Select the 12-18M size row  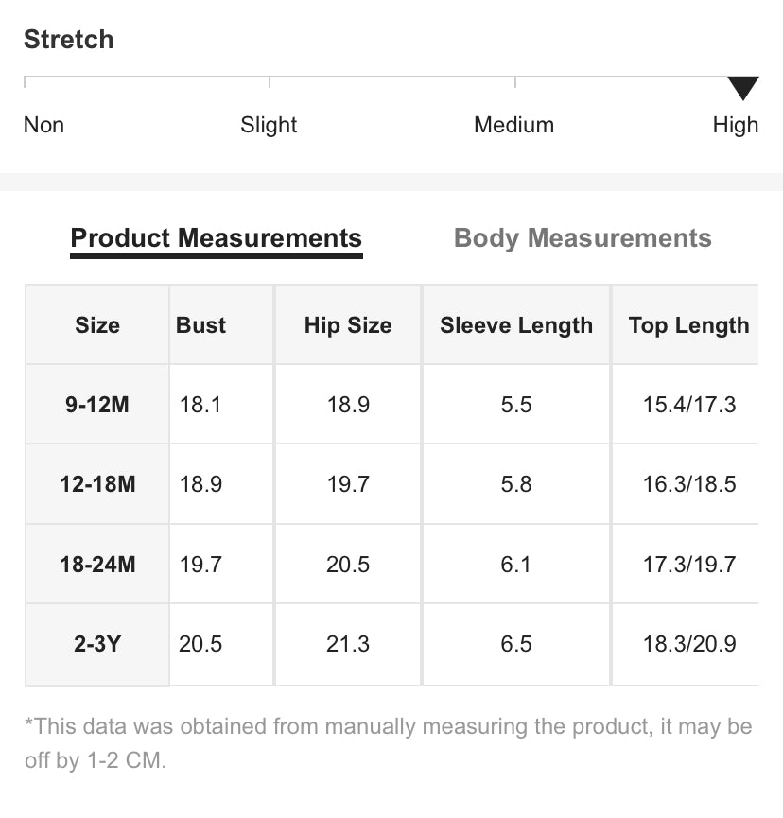(391, 484)
